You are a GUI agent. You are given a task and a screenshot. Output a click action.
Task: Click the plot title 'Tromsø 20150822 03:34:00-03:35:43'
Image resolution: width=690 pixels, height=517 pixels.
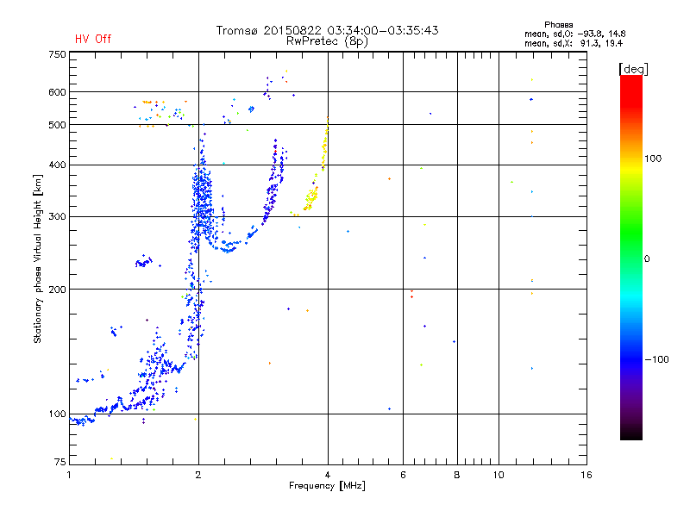(327, 30)
